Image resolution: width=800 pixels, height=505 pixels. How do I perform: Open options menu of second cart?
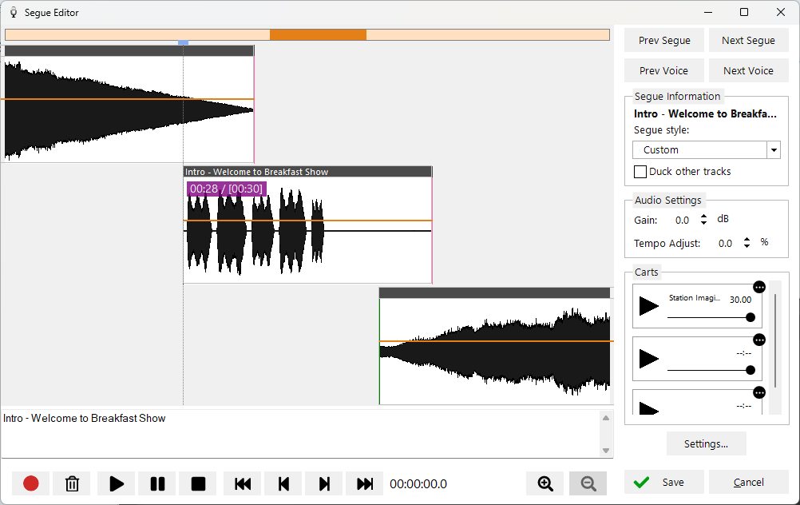pyautogui.click(x=759, y=340)
